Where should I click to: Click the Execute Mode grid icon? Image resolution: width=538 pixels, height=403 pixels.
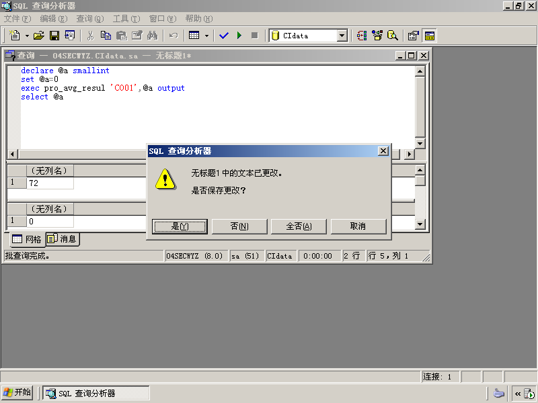coord(194,36)
